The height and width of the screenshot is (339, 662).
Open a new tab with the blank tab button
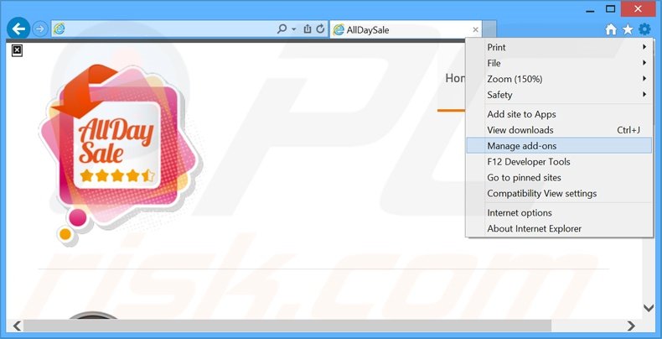point(489,29)
